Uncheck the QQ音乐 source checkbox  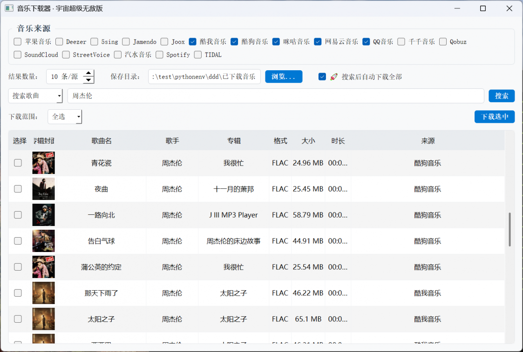366,42
